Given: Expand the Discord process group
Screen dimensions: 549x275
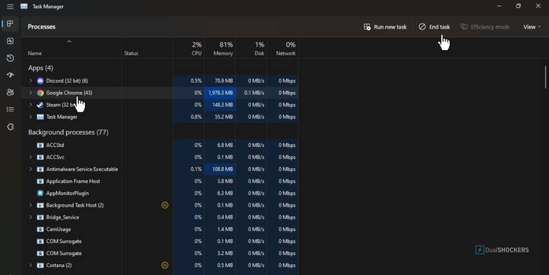Looking at the screenshot, I should 31,81.
